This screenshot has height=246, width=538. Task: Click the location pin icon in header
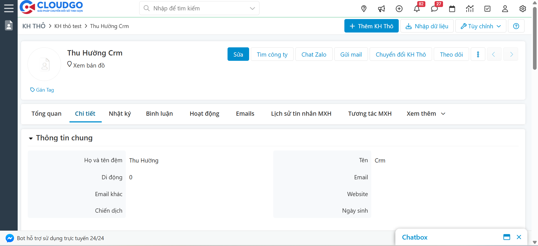[x=364, y=9]
